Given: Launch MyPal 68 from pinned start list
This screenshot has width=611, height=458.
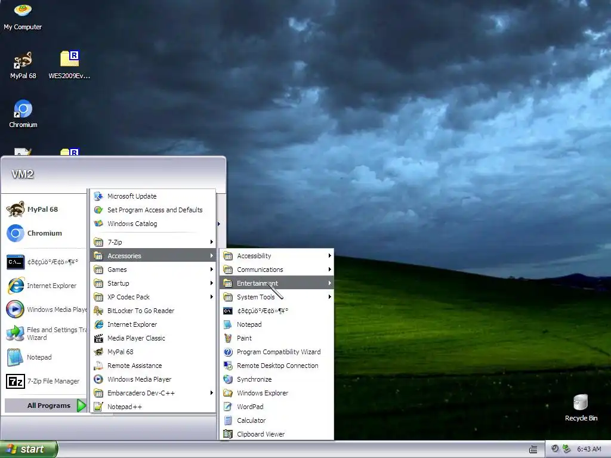Looking at the screenshot, I should (44, 209).
